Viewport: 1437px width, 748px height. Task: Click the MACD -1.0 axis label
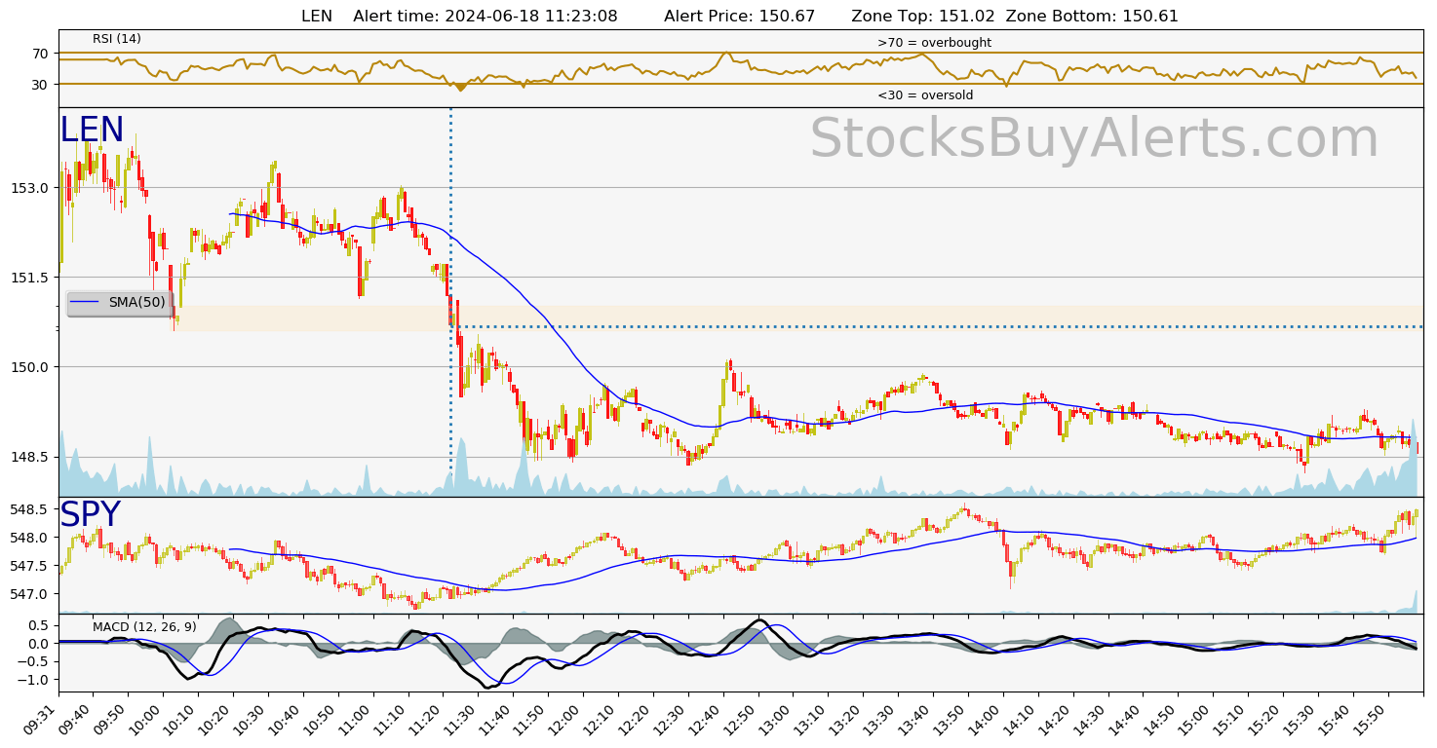coord(34,680)
